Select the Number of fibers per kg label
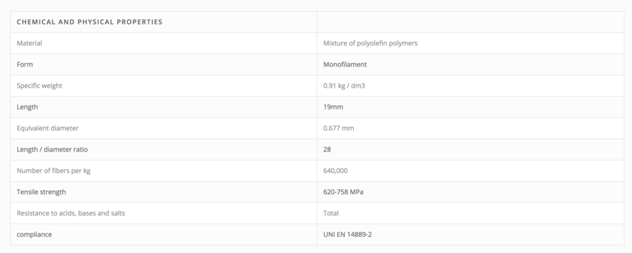 [53, 171]
